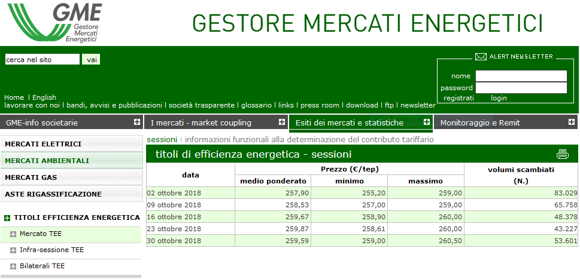Screen dimensions: 580x279
Task: Open società trasparente link
Action: pyautogui.click(x=202, y=105)
